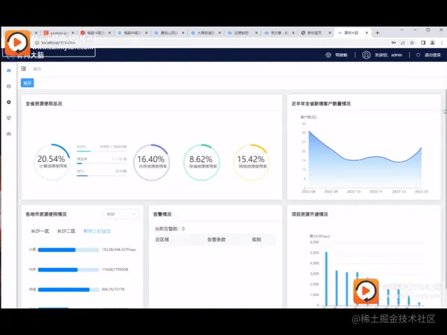Open the browser side panel icon

pyautogui.click(x=423, y=43)
